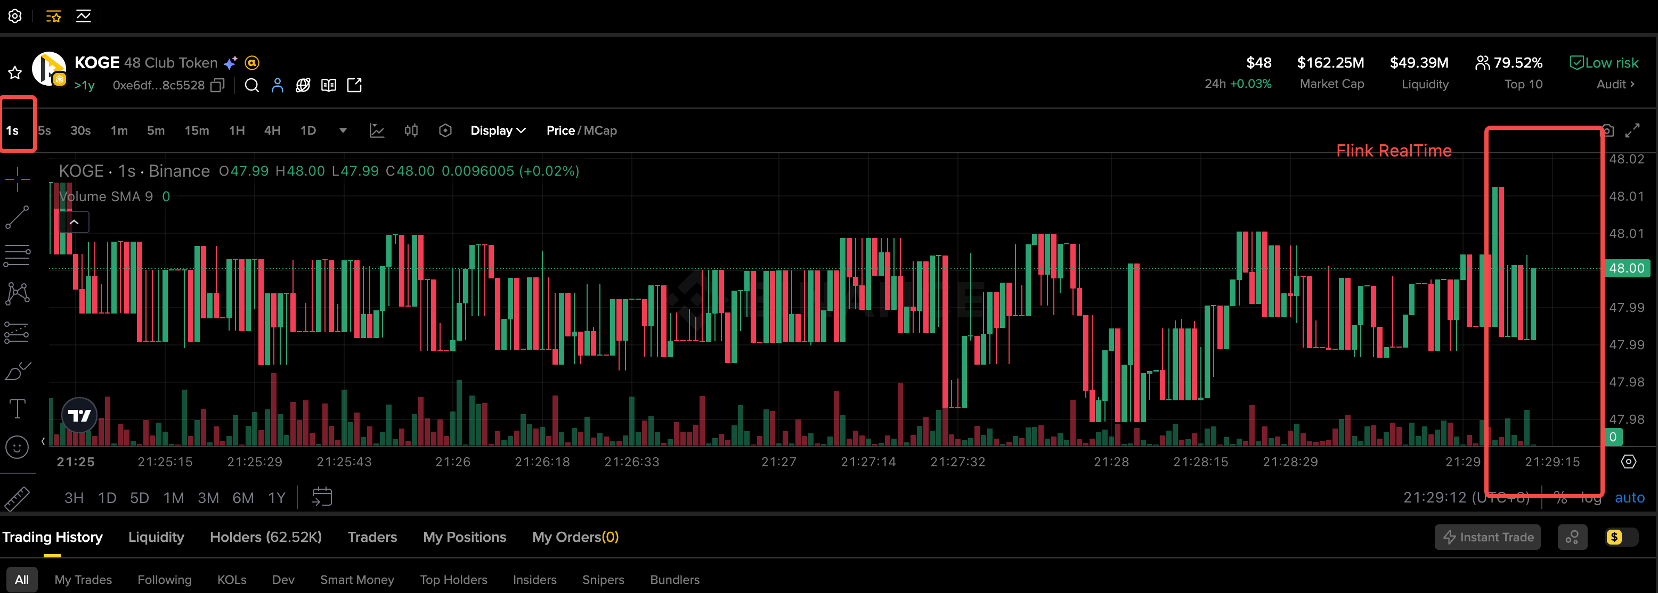The image size is (1658, 593).
Task: Select the Fibonacci retracement tool
Action: (18, 256)
